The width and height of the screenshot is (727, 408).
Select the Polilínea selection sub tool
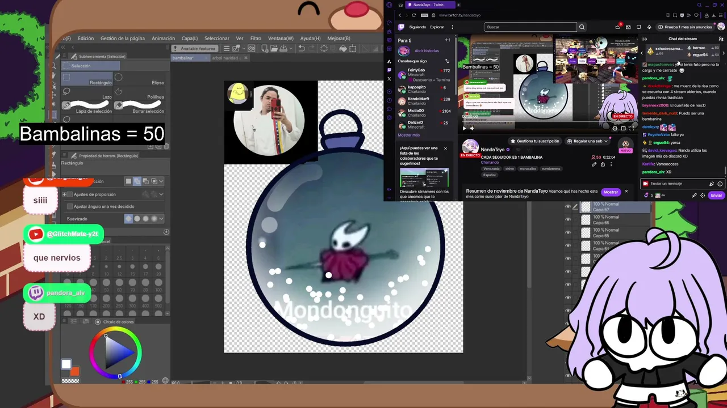139,92
